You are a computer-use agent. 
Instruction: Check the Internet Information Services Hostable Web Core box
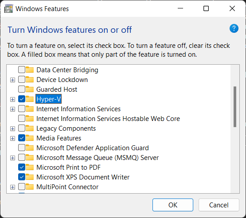click(x=22, y=119)
